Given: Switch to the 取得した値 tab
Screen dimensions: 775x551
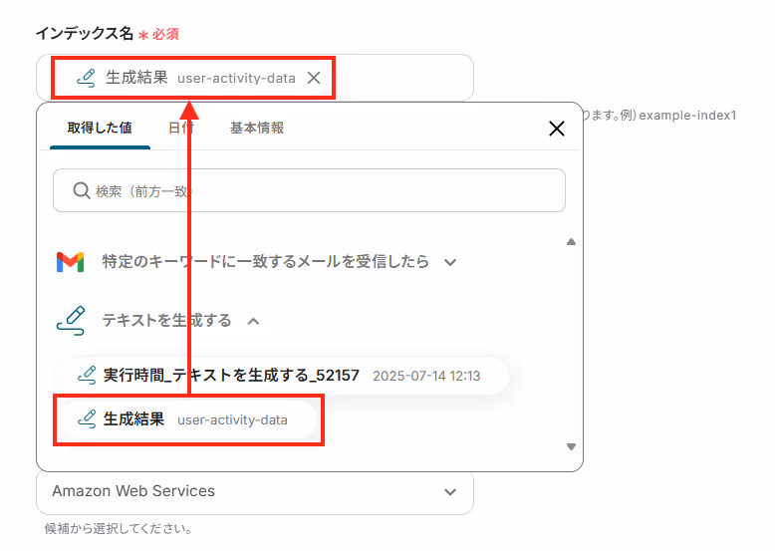Looking at the screenshot, I should (100, 128).
